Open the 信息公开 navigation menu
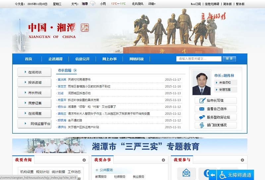This screenshot has width=265, height=180. coord(82,59)
